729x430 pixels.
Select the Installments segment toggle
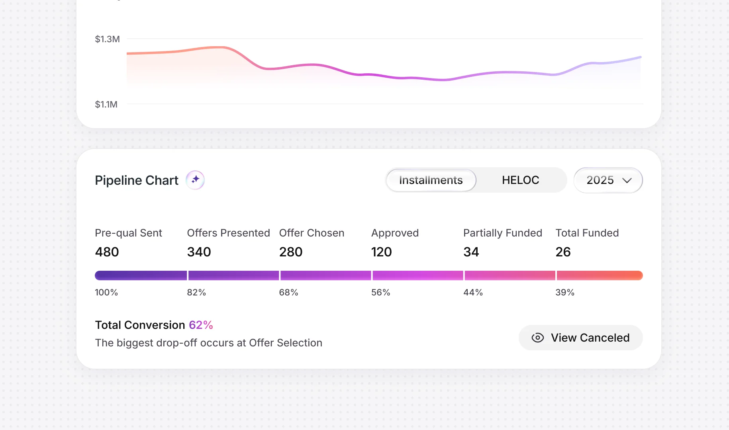click(x=431, y=180)
